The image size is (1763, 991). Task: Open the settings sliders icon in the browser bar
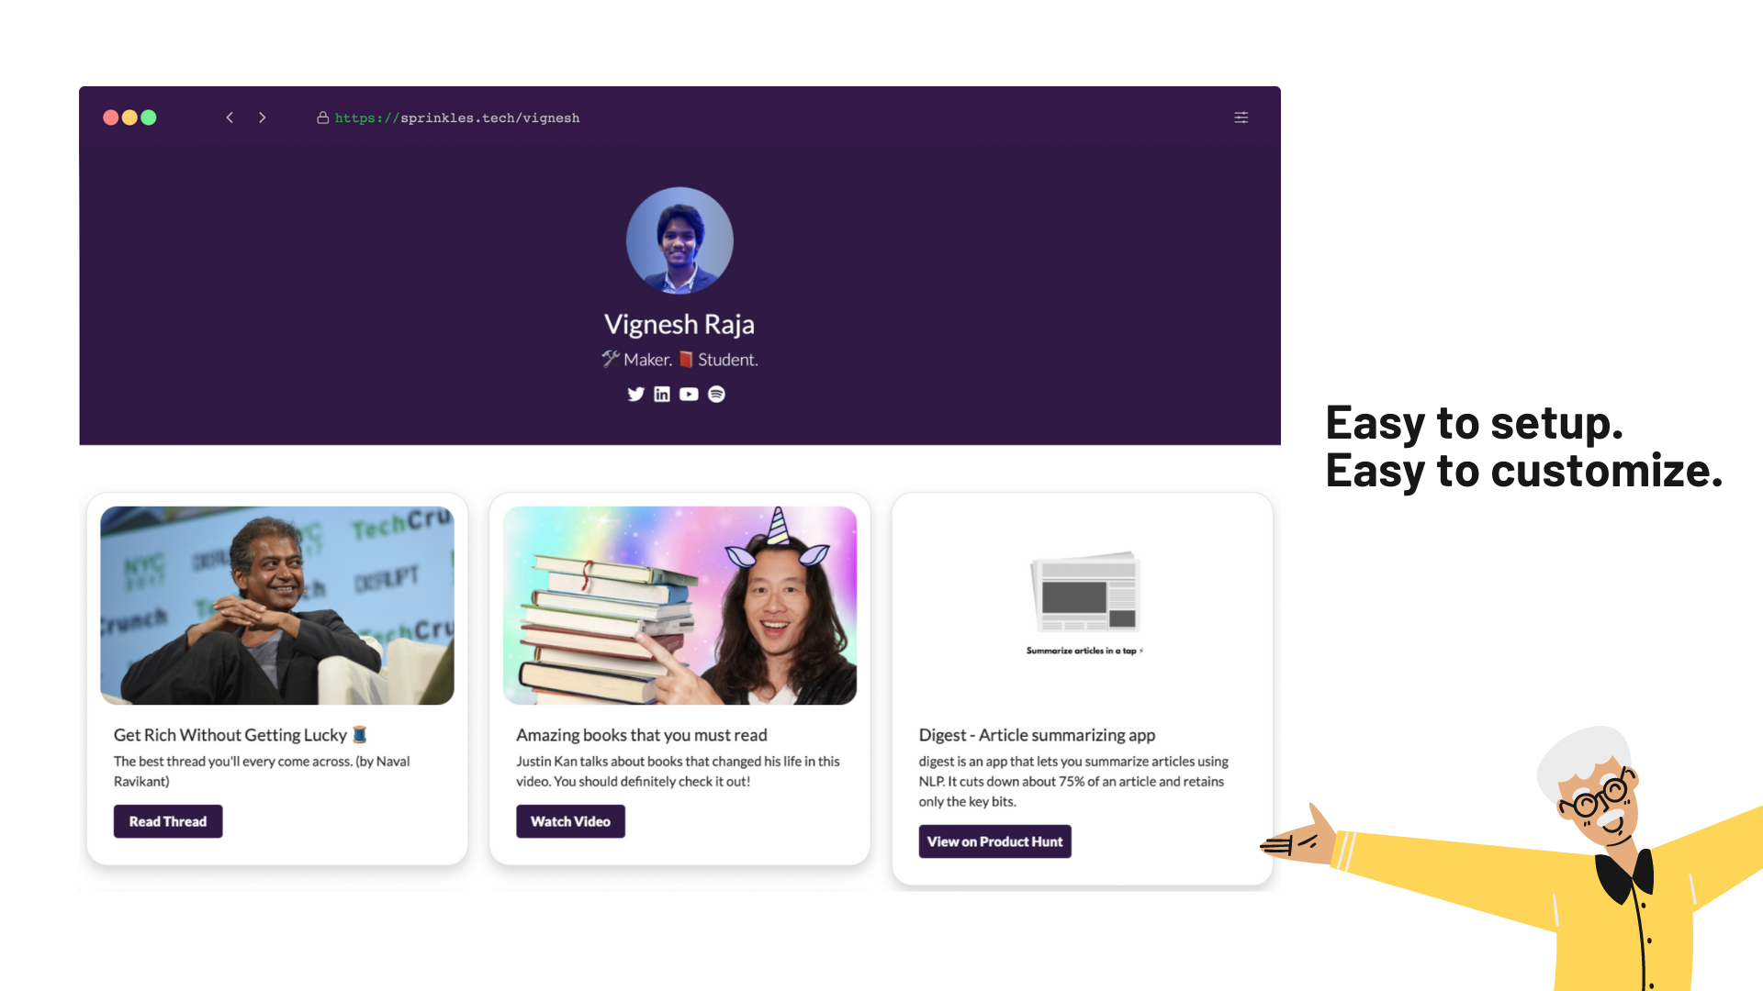[1241, 117]
